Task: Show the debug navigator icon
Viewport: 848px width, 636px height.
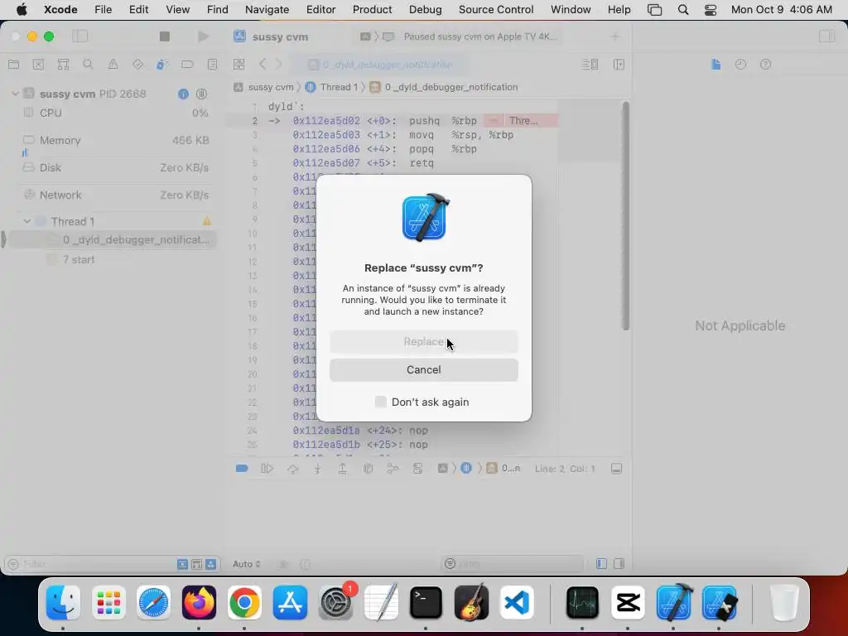Action: pyautogui.click(x=162, y=65)
